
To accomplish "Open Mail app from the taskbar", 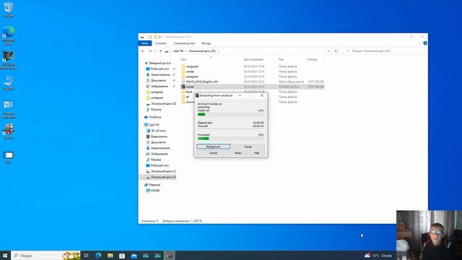I will click(134, 255).
